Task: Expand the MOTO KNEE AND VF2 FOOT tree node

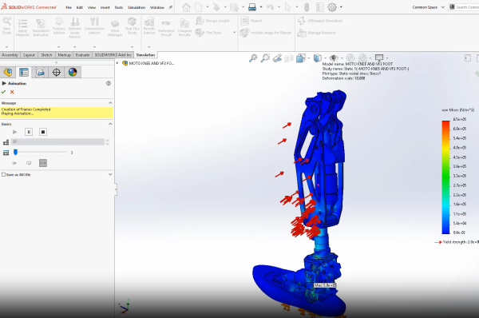Action: (x=117, y=63)
